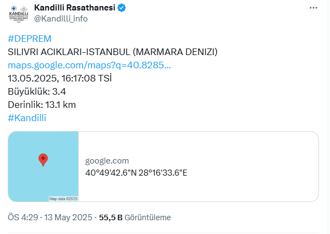
Task: Open the Kandilli Rasathanesi display name
Action: 75,8
